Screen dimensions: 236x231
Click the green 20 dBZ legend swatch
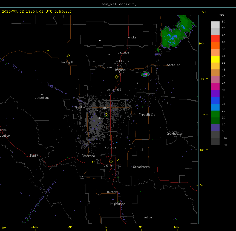[x=215, y=114]
